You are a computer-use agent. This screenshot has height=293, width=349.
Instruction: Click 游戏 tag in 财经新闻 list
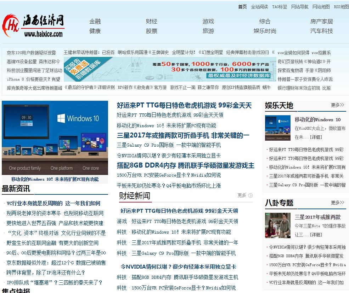[x=122, y=221]
